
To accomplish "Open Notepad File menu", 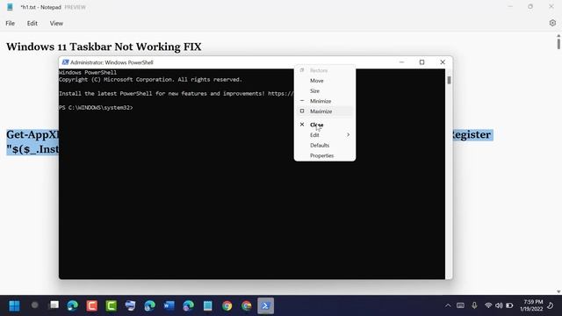I will (10, 24).
